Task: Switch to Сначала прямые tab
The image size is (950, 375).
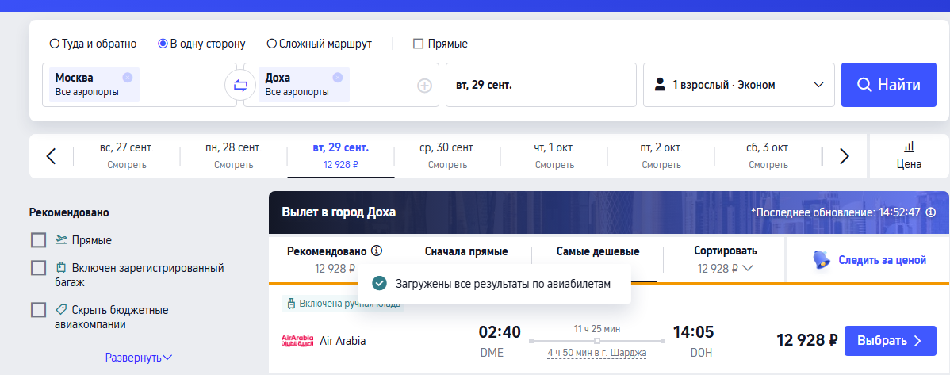Action: point(466,251)
